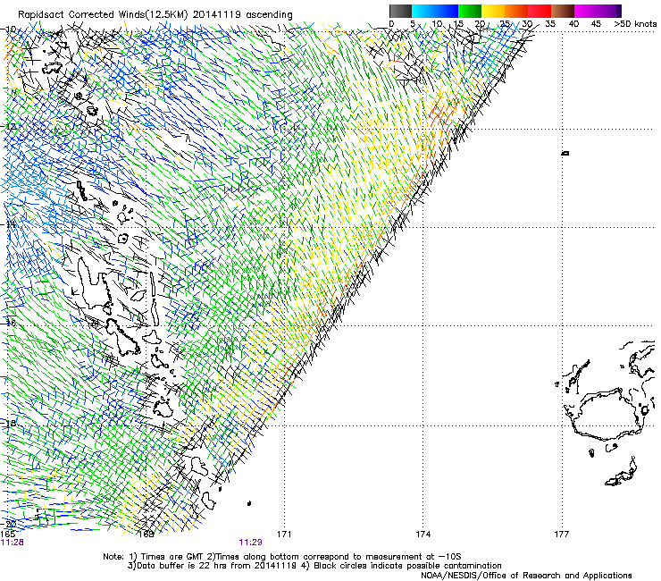The width and height of the screenshot is (661, 581).
Task: Click the '171' longitude axis label
Action: click(x=284, y=535)
